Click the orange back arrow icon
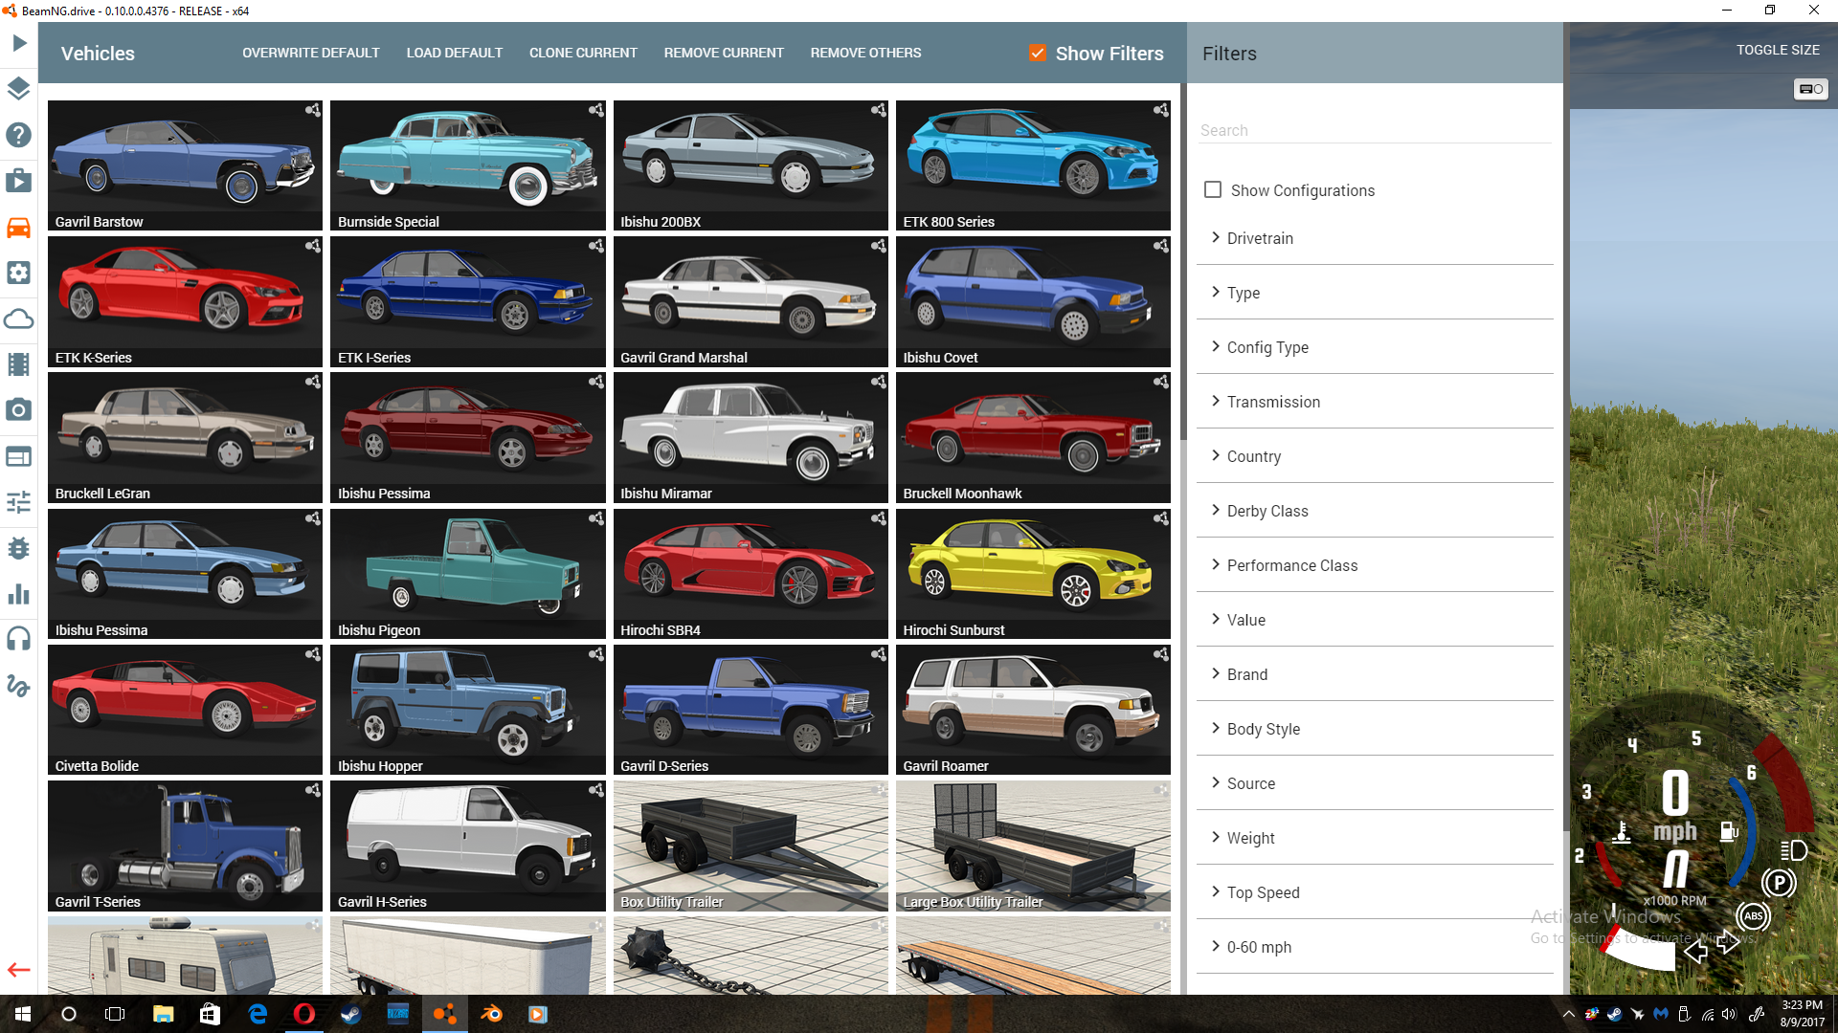Image resolution: width=1838 pixels, height=1033 pixels. [19, 970]
